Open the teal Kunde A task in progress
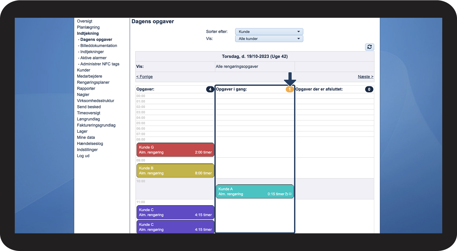The image size is (457, 251). click(x=255, y=192)
